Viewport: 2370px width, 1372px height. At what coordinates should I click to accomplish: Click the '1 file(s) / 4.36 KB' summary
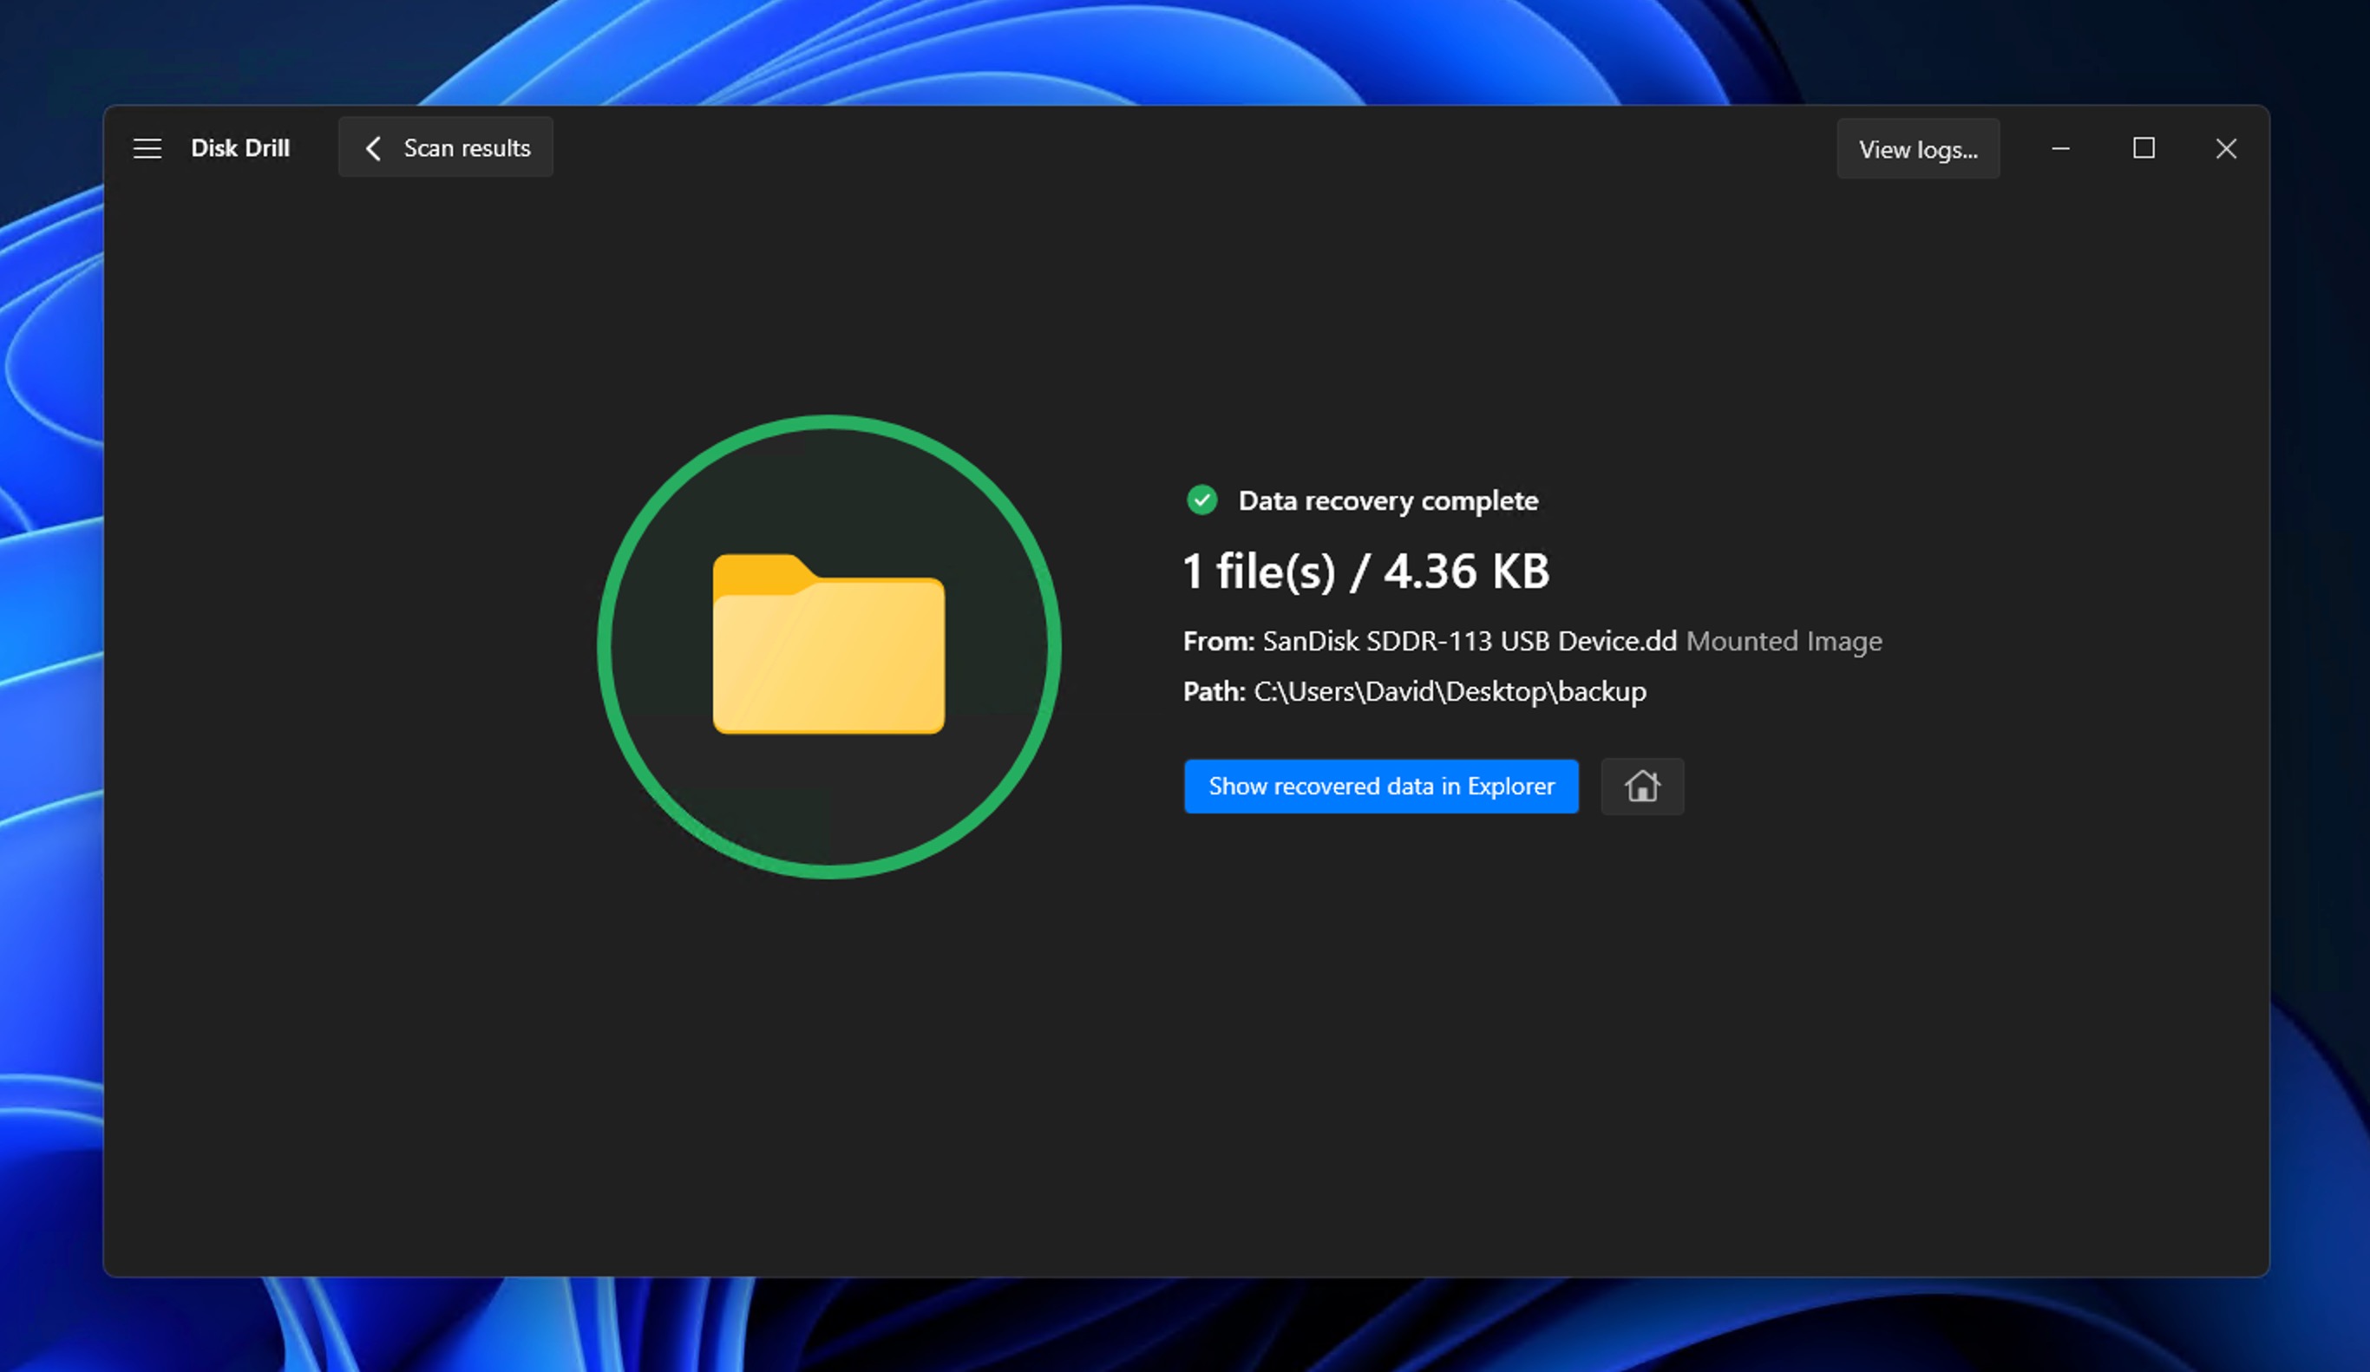click(1365, 572)
